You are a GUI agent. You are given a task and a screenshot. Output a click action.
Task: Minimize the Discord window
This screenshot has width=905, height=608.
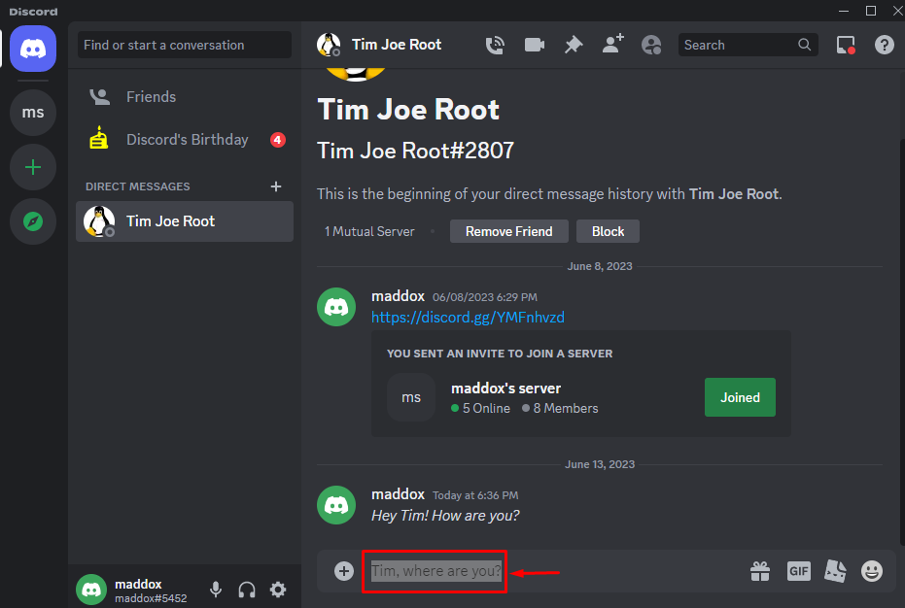[843, 11]
